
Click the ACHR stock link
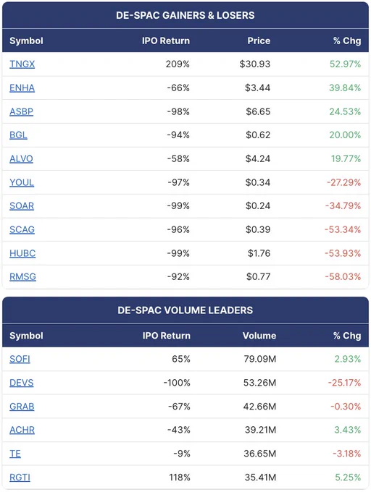22,430
